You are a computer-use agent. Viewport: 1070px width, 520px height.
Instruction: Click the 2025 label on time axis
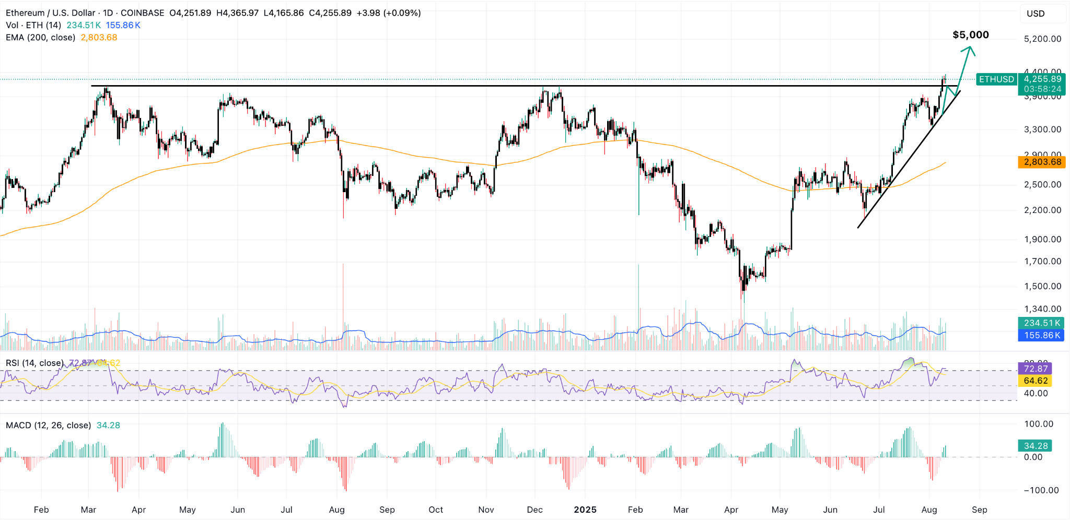pos(586,510)
